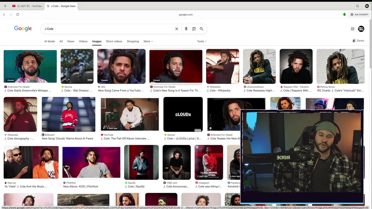This screenshot has height=209, width=372.
Task: Open the VIBE.com thumbnail
Action: point(177,162)
